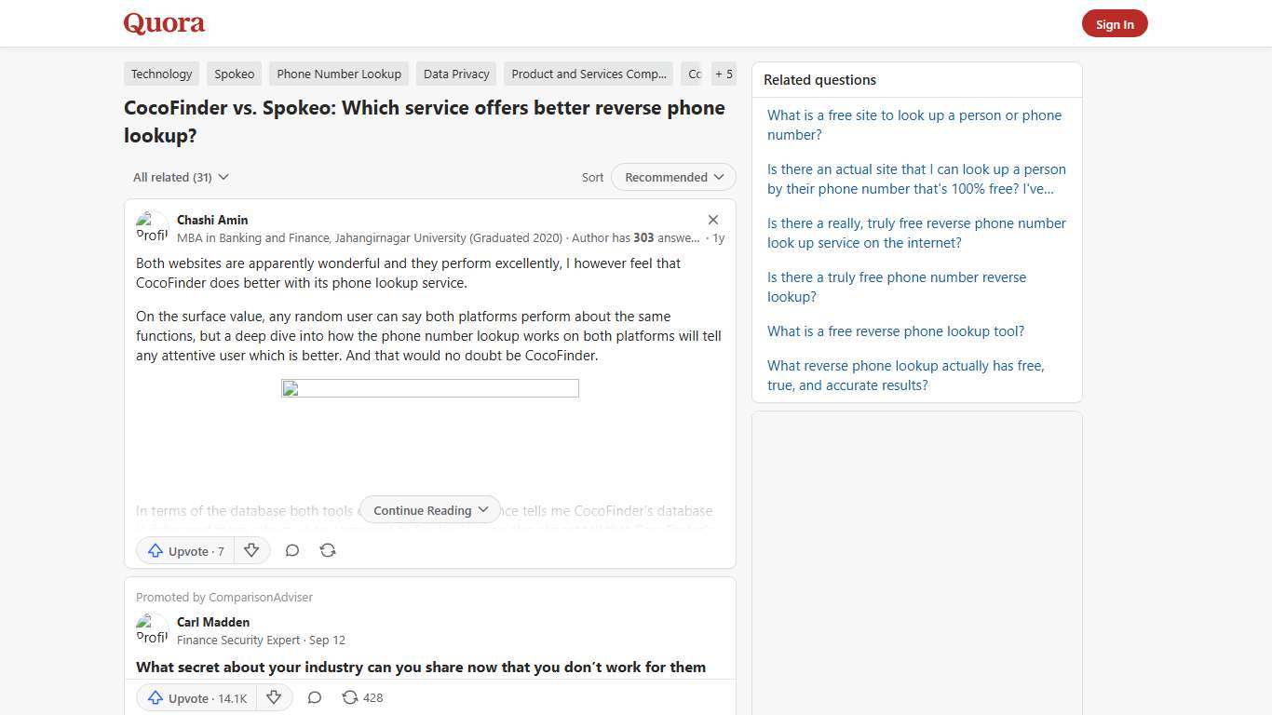This screenshot has width=1272, height=715.
Task: Open the comment bubble on Chashi Amin's answer
Action: [292, 550]
